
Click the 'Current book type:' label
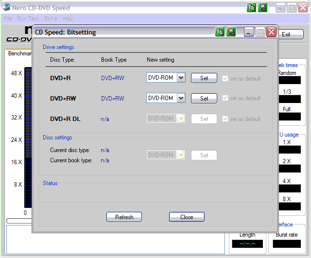click(71, 160)
